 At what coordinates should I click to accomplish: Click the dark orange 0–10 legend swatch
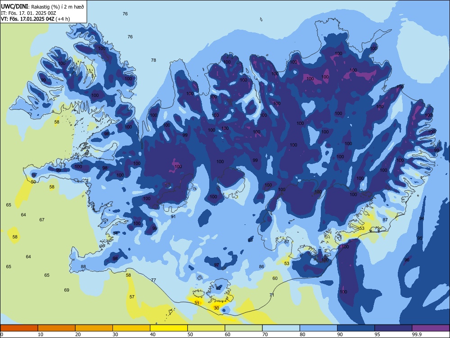point(19,328)
